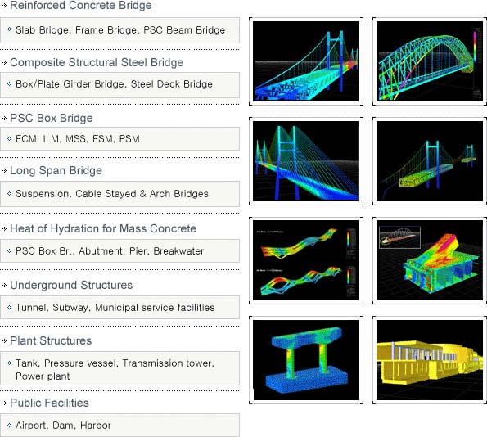The height and width of the screenshot is (437, 487).
Task: Click the arrow icon beside PSC Box Bridge
Action: pos(4,119)
